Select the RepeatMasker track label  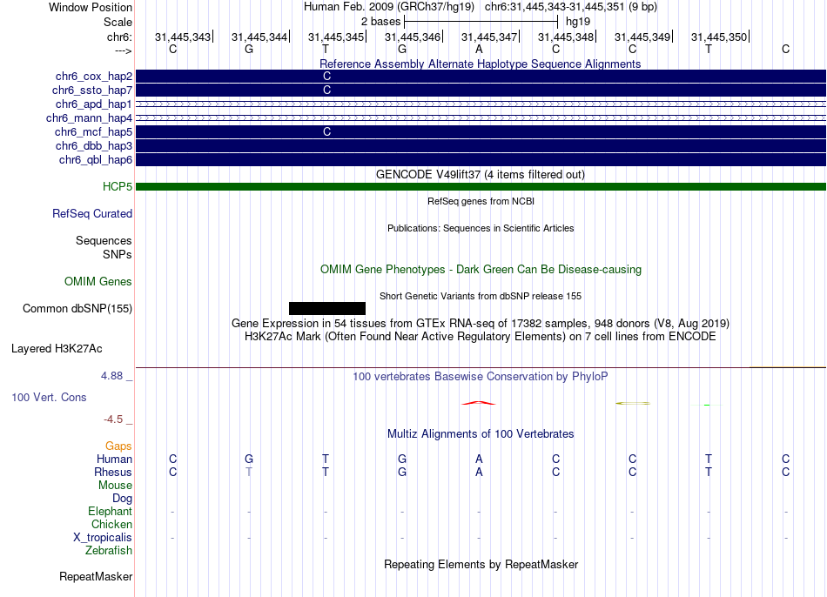coord(96,577)
